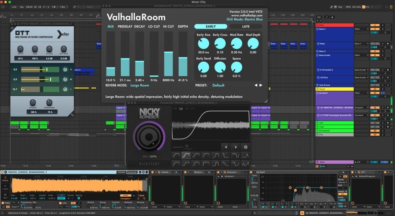
Task: Click the Key mapping button in top bar
Action: coord(340,7)
